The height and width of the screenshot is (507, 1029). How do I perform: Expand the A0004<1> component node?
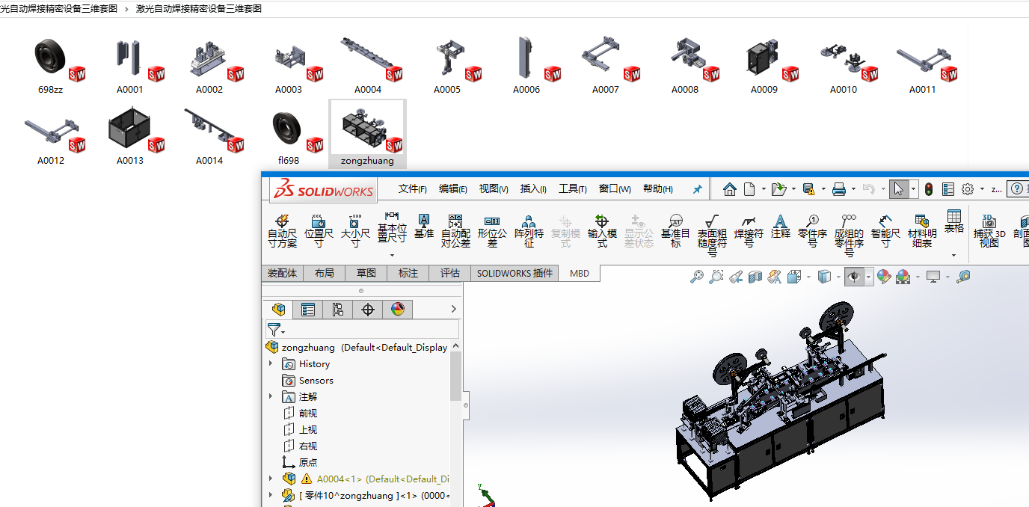pos(271,479)
